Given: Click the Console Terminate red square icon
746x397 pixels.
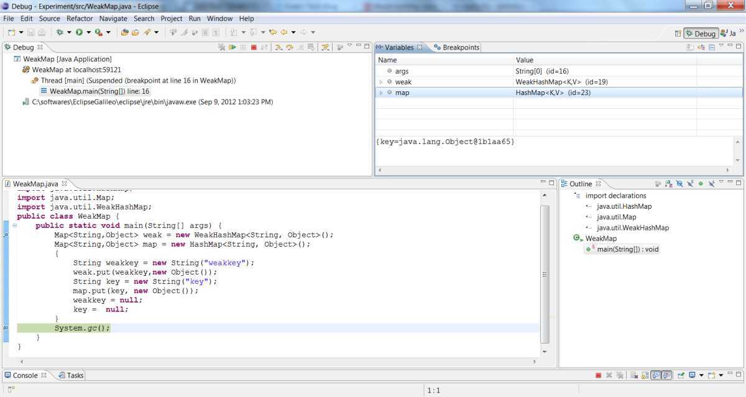Looking at the screenshot, I should pos(598,375).
